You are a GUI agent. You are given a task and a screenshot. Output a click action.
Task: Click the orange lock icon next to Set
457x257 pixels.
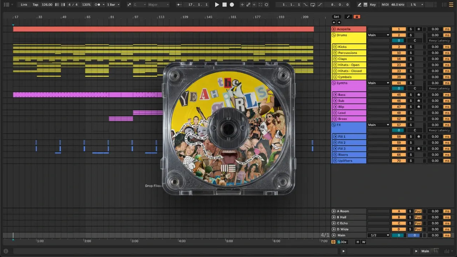pyautogui.click(x=356, y=17)
